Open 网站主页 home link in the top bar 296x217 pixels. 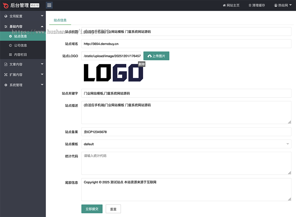click(x=231, y=6)
